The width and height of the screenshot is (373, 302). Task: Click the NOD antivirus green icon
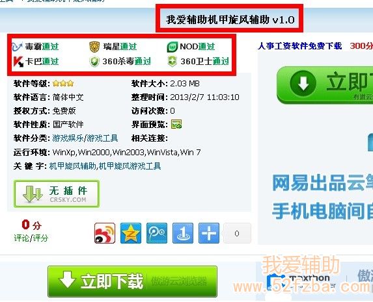click(173, 47)
